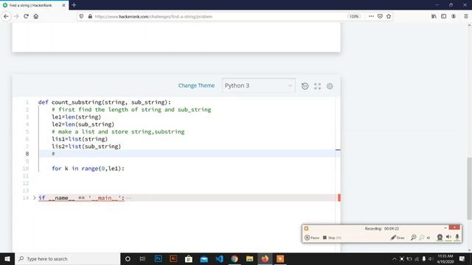This screenshot has width=472, height=265.
Task: Click the lis2=list(sub_string) line
Action: 86,146
